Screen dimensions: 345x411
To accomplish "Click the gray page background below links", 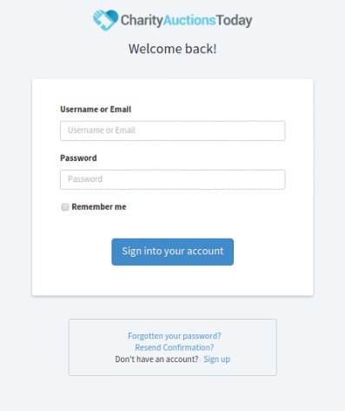I will tap(173, 394).
